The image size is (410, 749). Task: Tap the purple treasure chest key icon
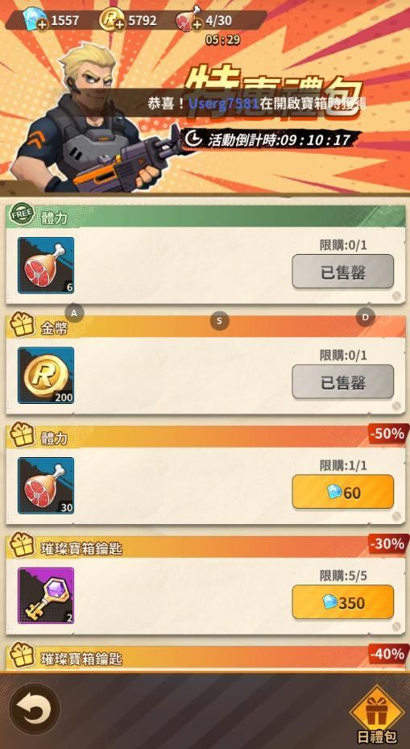point(46,596)
